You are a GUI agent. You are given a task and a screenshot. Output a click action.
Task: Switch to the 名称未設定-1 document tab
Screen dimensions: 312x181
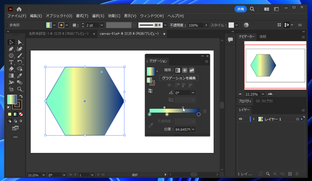(x=58, y=34)
